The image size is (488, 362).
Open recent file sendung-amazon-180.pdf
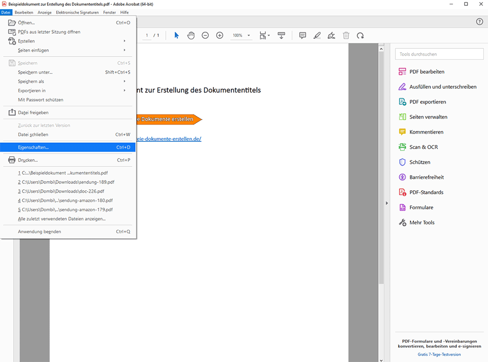(68, 201)
